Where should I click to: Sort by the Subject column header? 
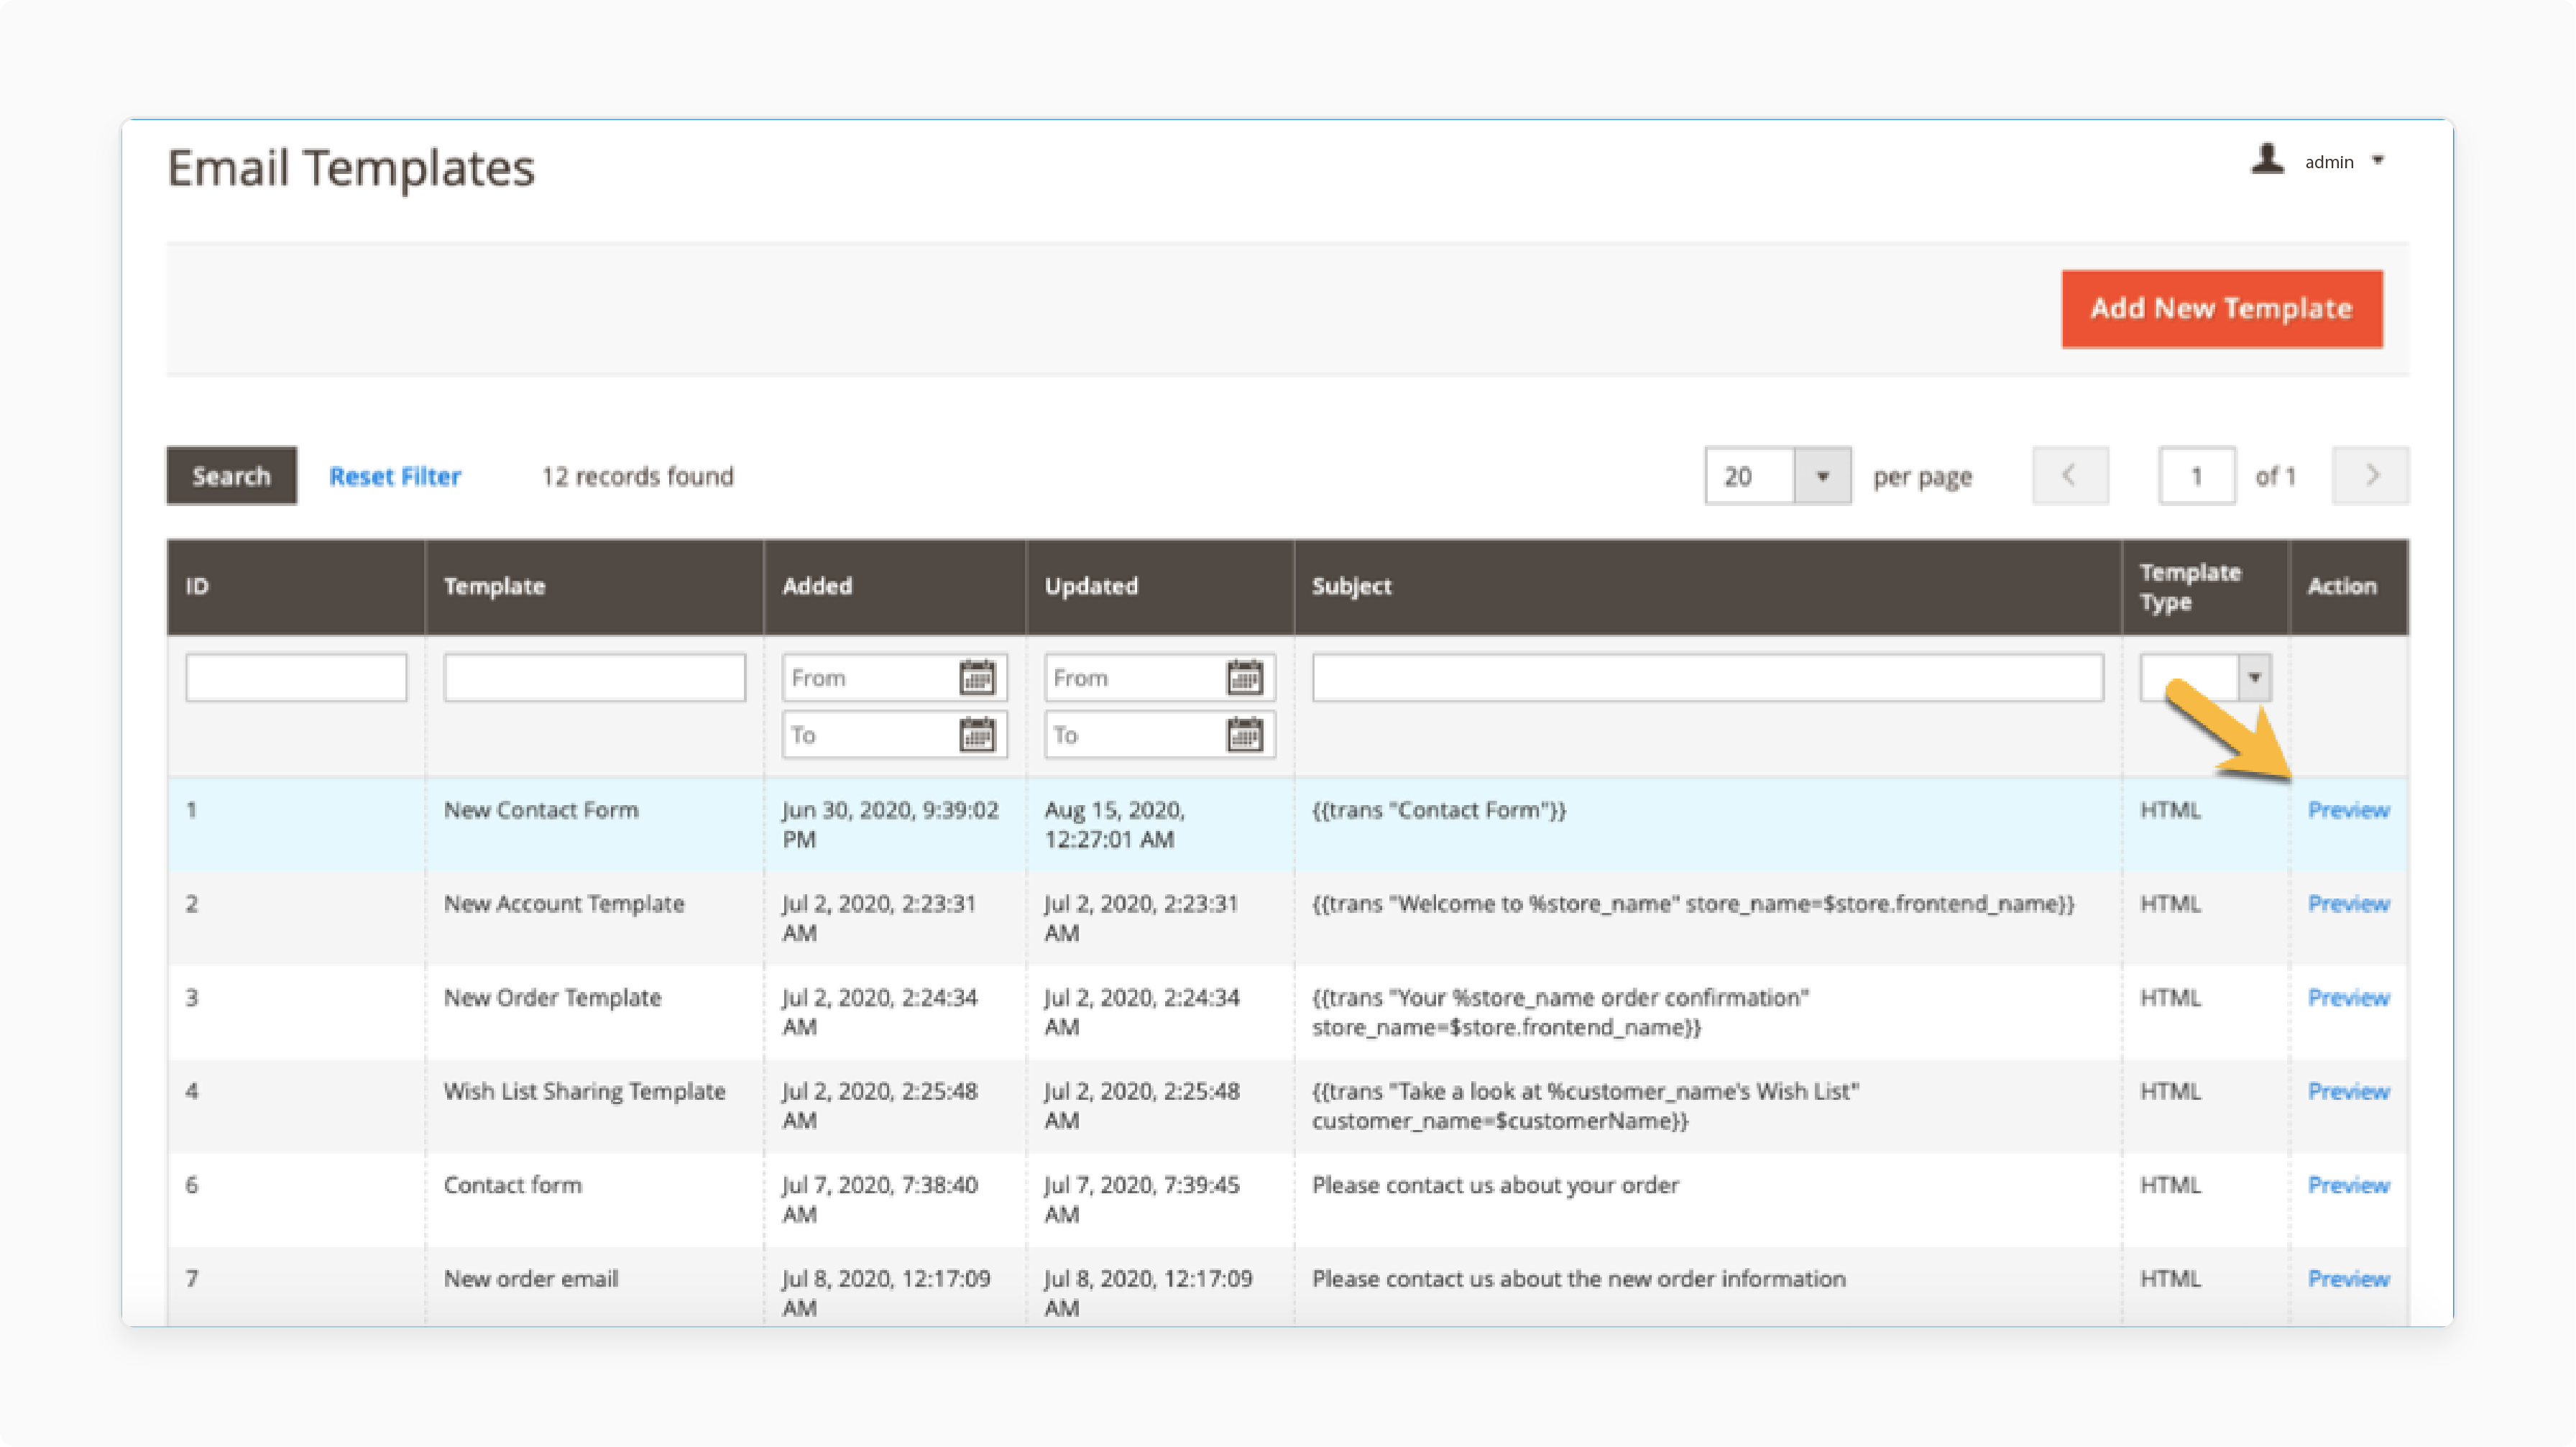[x=1708, y=587]
